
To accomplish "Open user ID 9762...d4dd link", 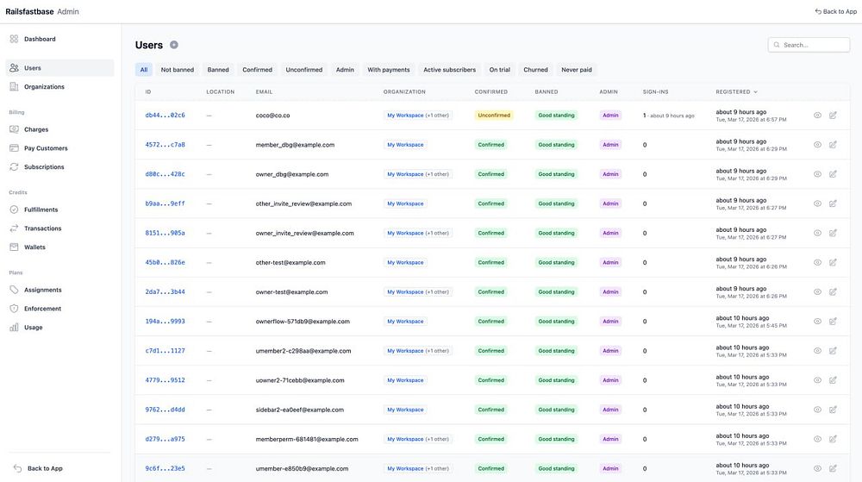I will click(165, 410).
